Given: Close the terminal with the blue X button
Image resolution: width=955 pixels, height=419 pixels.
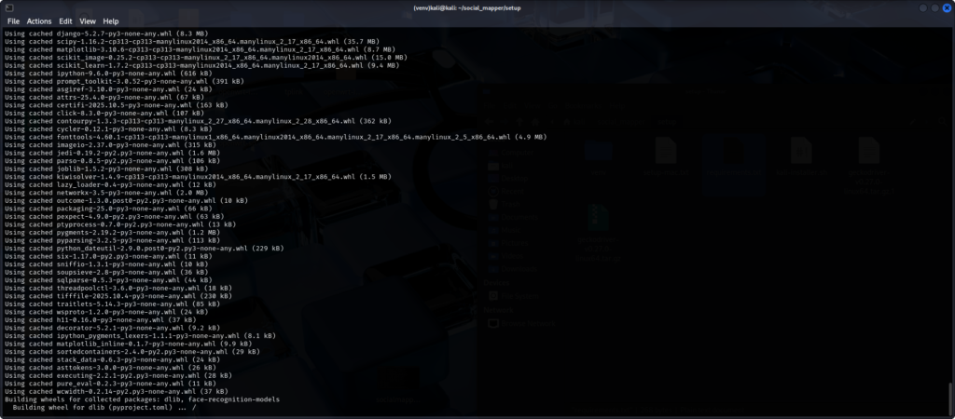Looking at the screenshot, I should (x=946, y=7).
